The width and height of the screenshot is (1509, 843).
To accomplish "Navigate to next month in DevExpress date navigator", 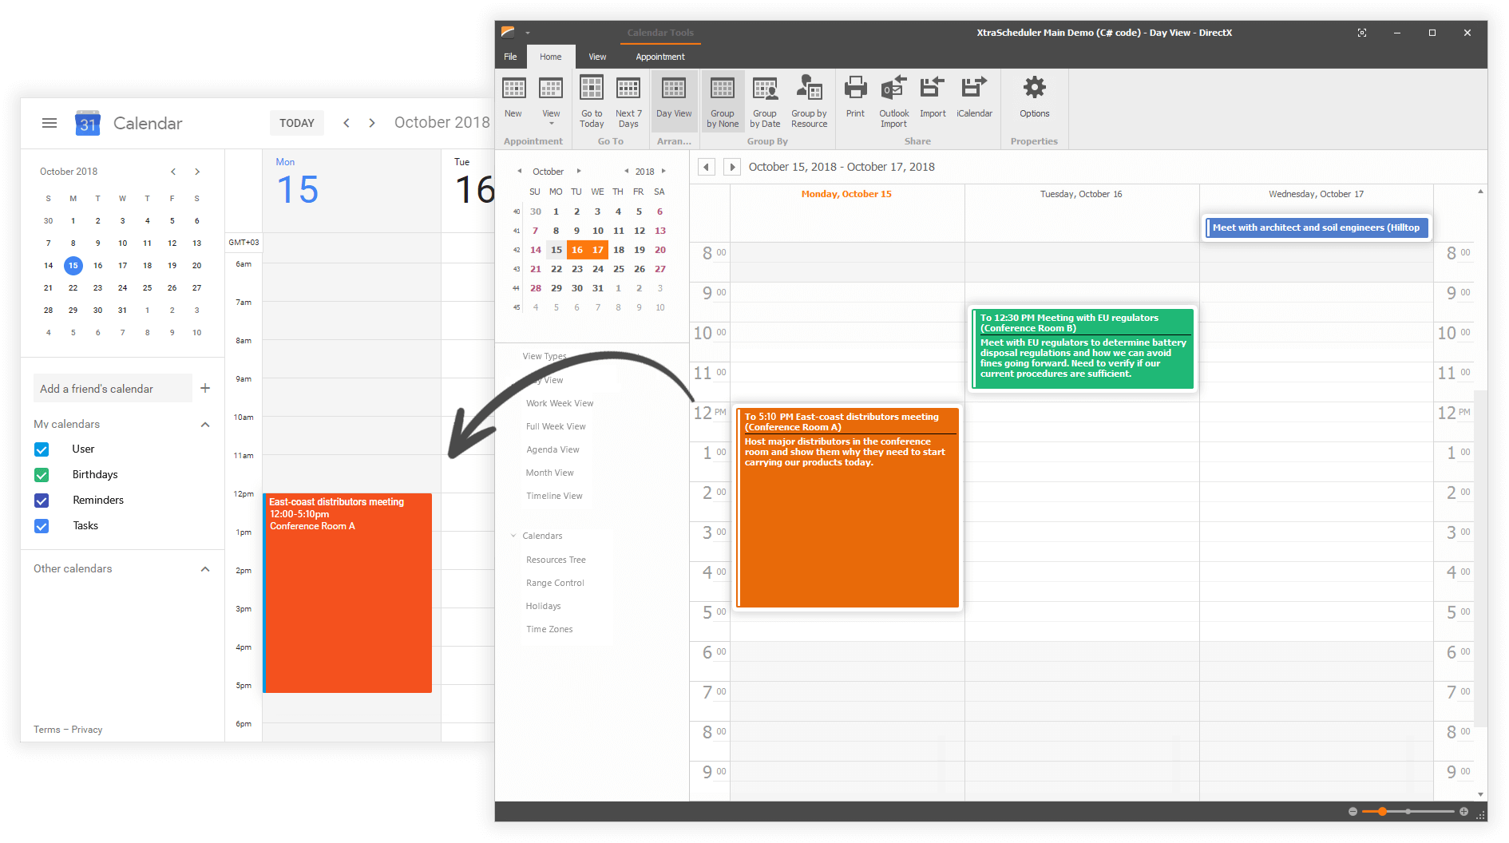I will click(x=579, y=171).
